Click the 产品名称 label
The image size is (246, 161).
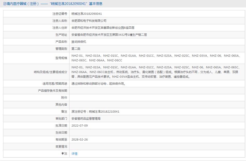coord(61,42)
